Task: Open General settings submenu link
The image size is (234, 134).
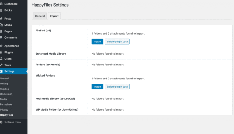Action: (4, 79)
